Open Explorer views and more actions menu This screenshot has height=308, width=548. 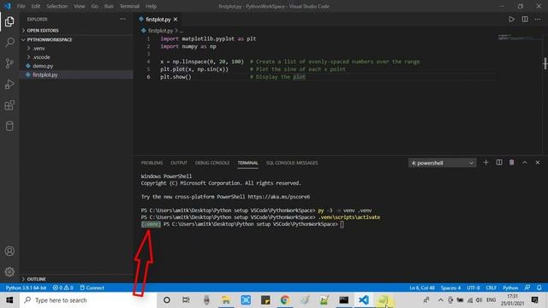click(x=122, y=19)
